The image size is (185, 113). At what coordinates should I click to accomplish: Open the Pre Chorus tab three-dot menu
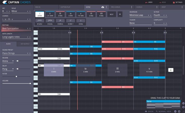coord(132,7)
